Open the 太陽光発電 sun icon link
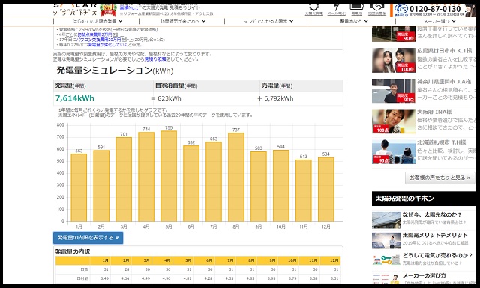 pos(313,10)
